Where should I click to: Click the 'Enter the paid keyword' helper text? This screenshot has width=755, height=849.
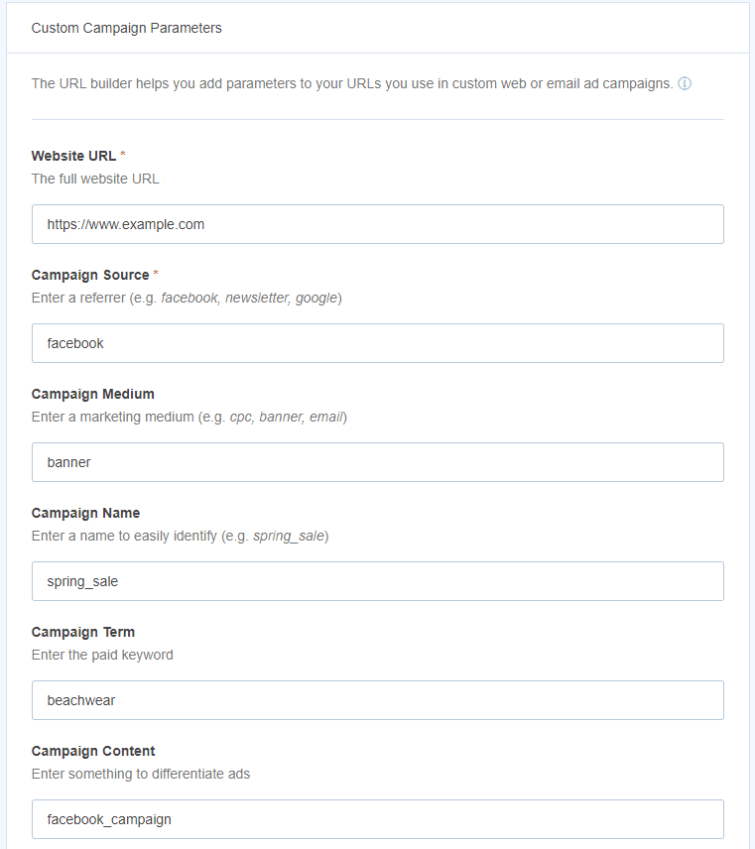pos(102,655)
